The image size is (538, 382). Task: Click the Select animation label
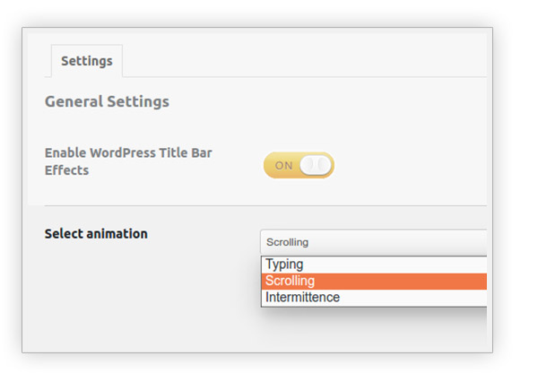pyautogui.click(x=96, y=234)
